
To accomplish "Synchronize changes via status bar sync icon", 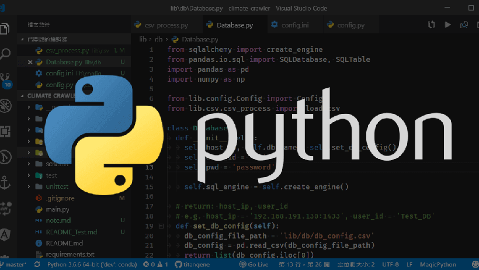I will pyautogui.click(x=37, y=264).
